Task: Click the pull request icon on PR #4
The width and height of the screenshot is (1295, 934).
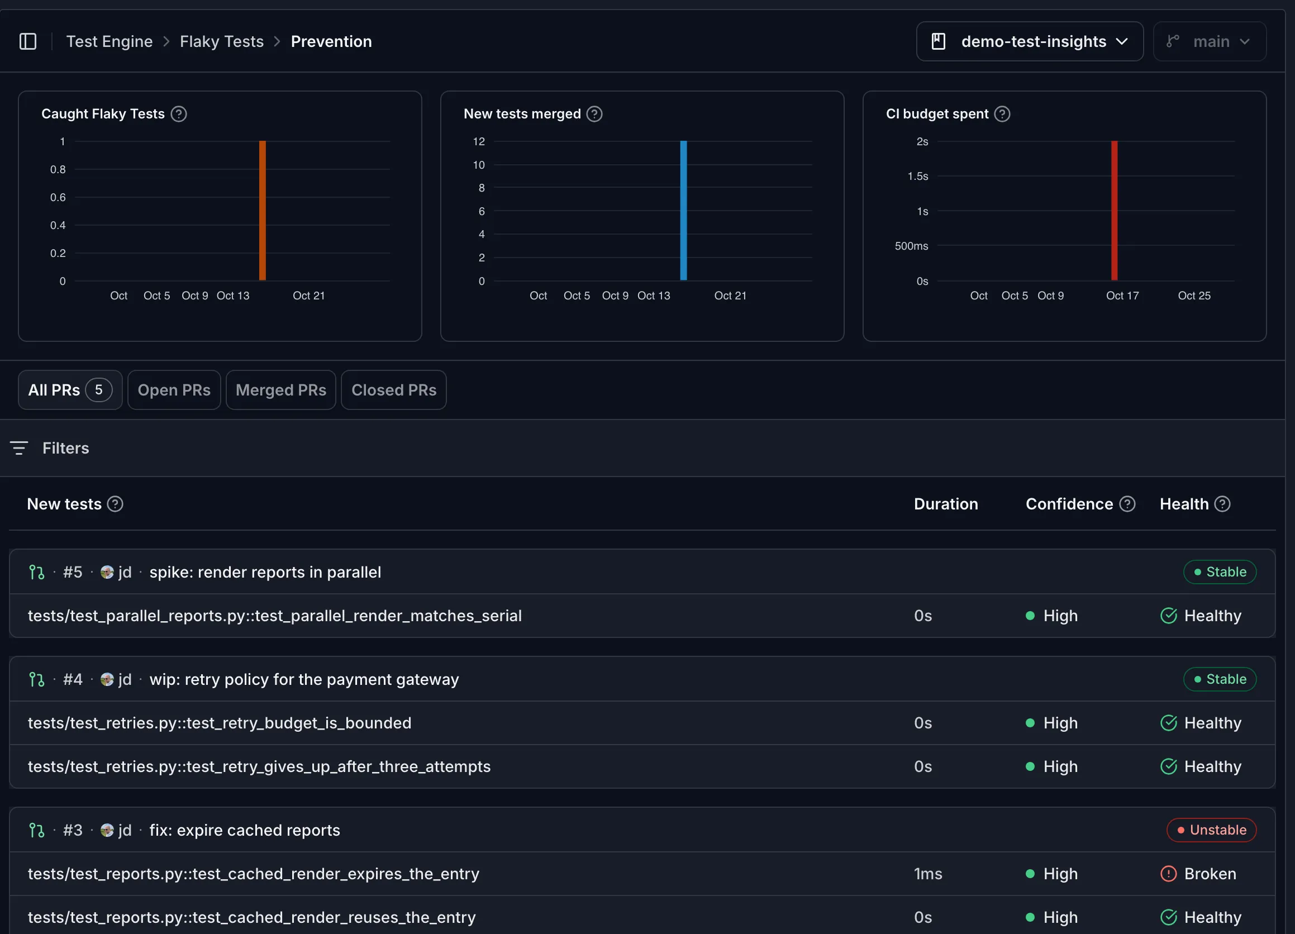Action: click(36, 679)
